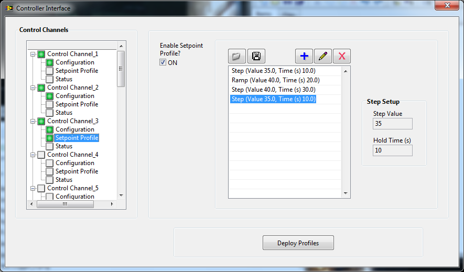Select first Step (Value 35.0, Time 10.0) row
Screen dimensions: 464x272
coord(285,71)
